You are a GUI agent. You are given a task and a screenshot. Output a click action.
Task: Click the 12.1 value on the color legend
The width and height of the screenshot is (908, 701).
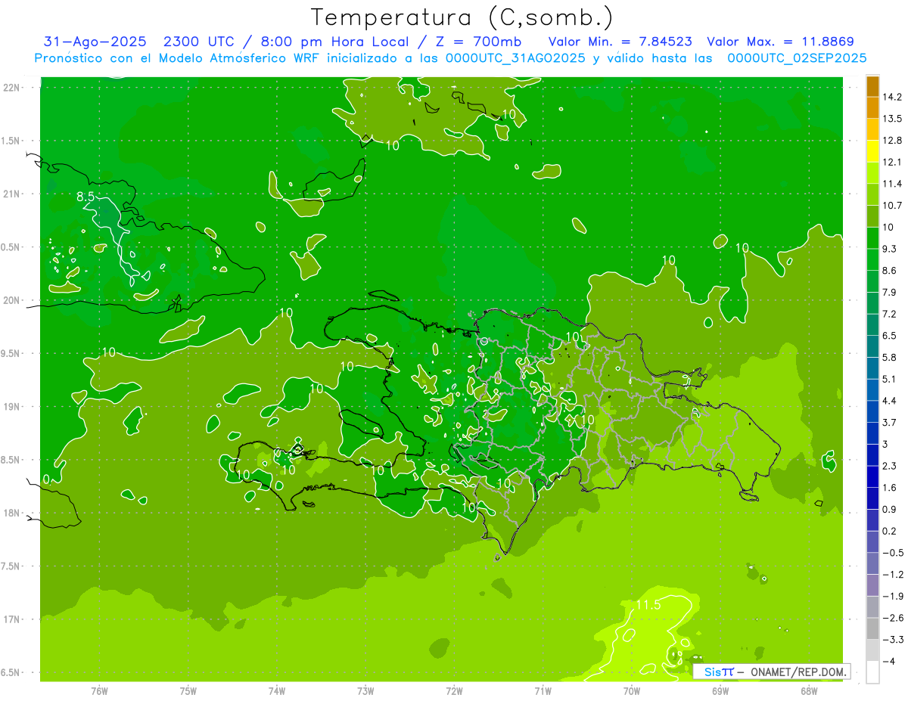tap(892, 162)
